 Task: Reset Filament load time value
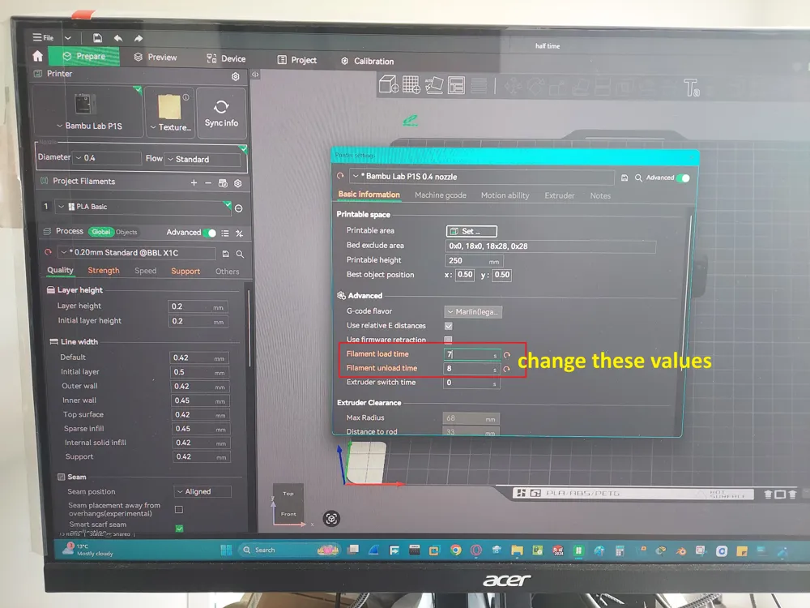point(507,355)
